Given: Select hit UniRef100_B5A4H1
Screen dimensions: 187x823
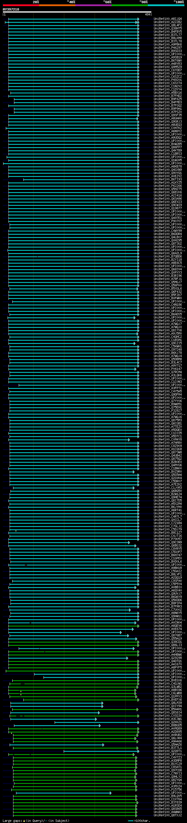Looking at the screenshot, I should (x=167, y=709).
